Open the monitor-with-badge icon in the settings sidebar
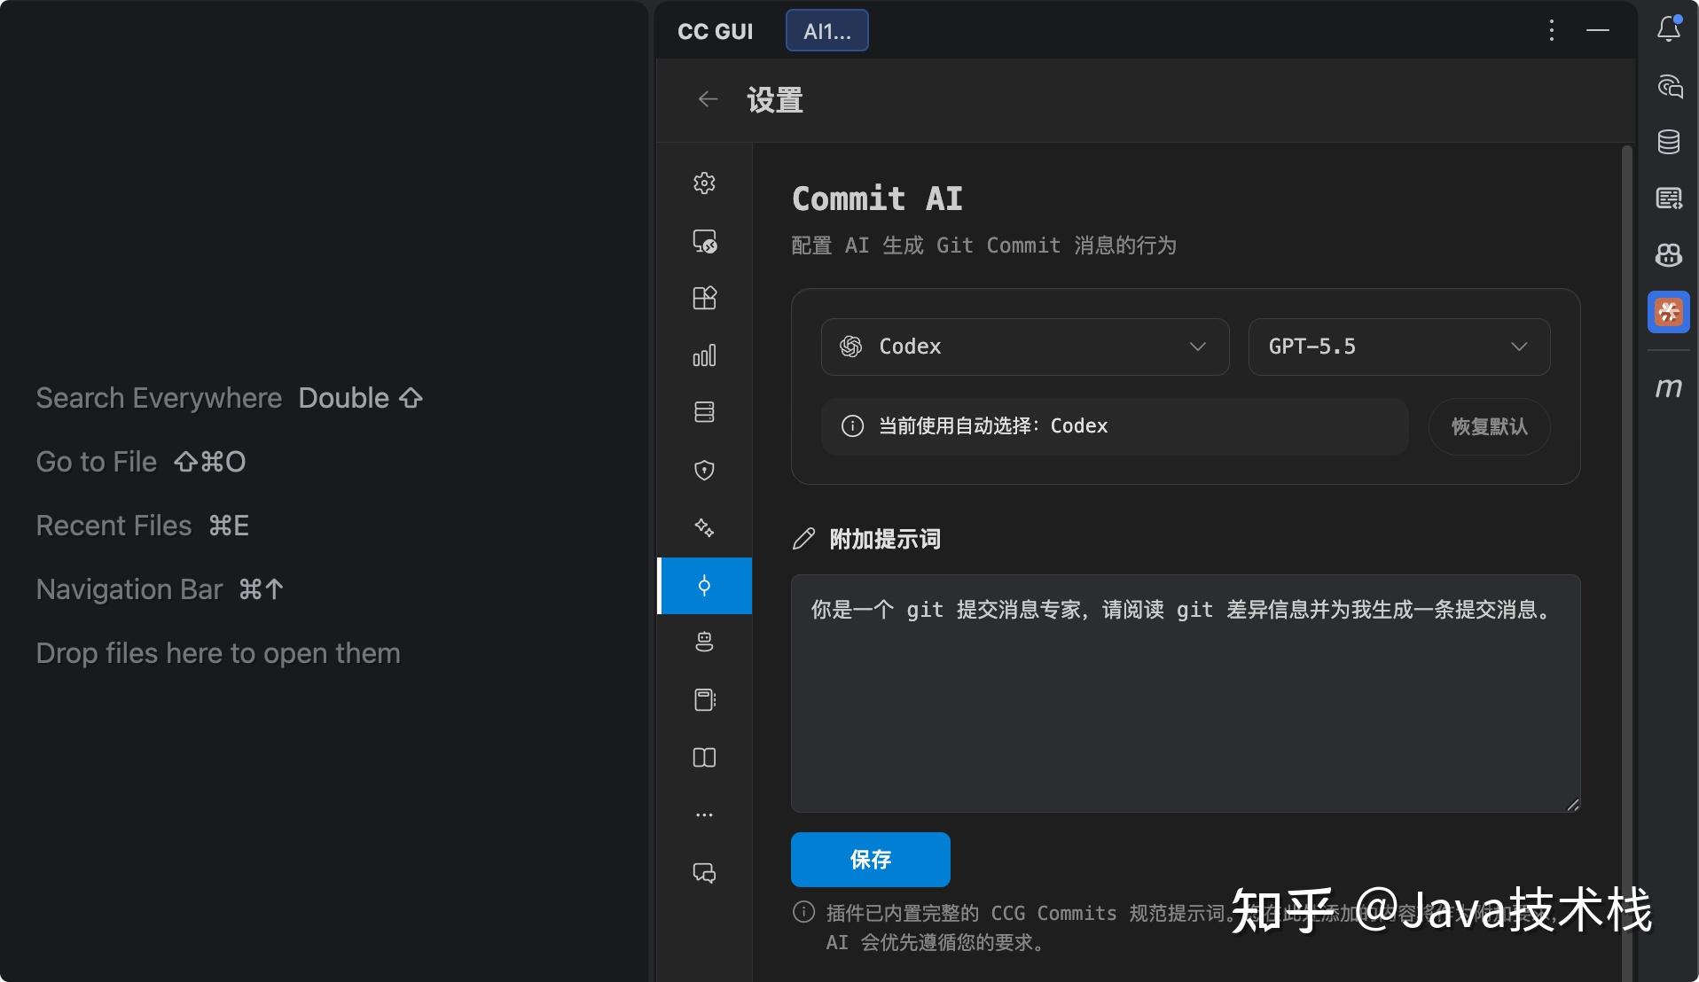The image size is (1699, 982). 704,241
